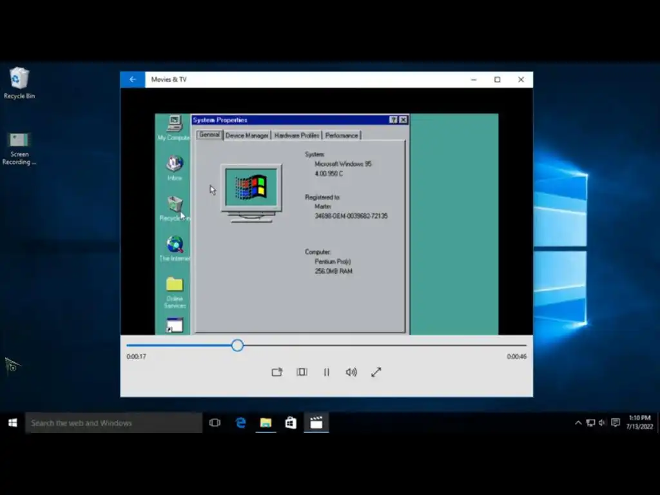This screenshot has height=495, width=660.
Task: Select the General tab in System Properties
Action: (209, 135)
